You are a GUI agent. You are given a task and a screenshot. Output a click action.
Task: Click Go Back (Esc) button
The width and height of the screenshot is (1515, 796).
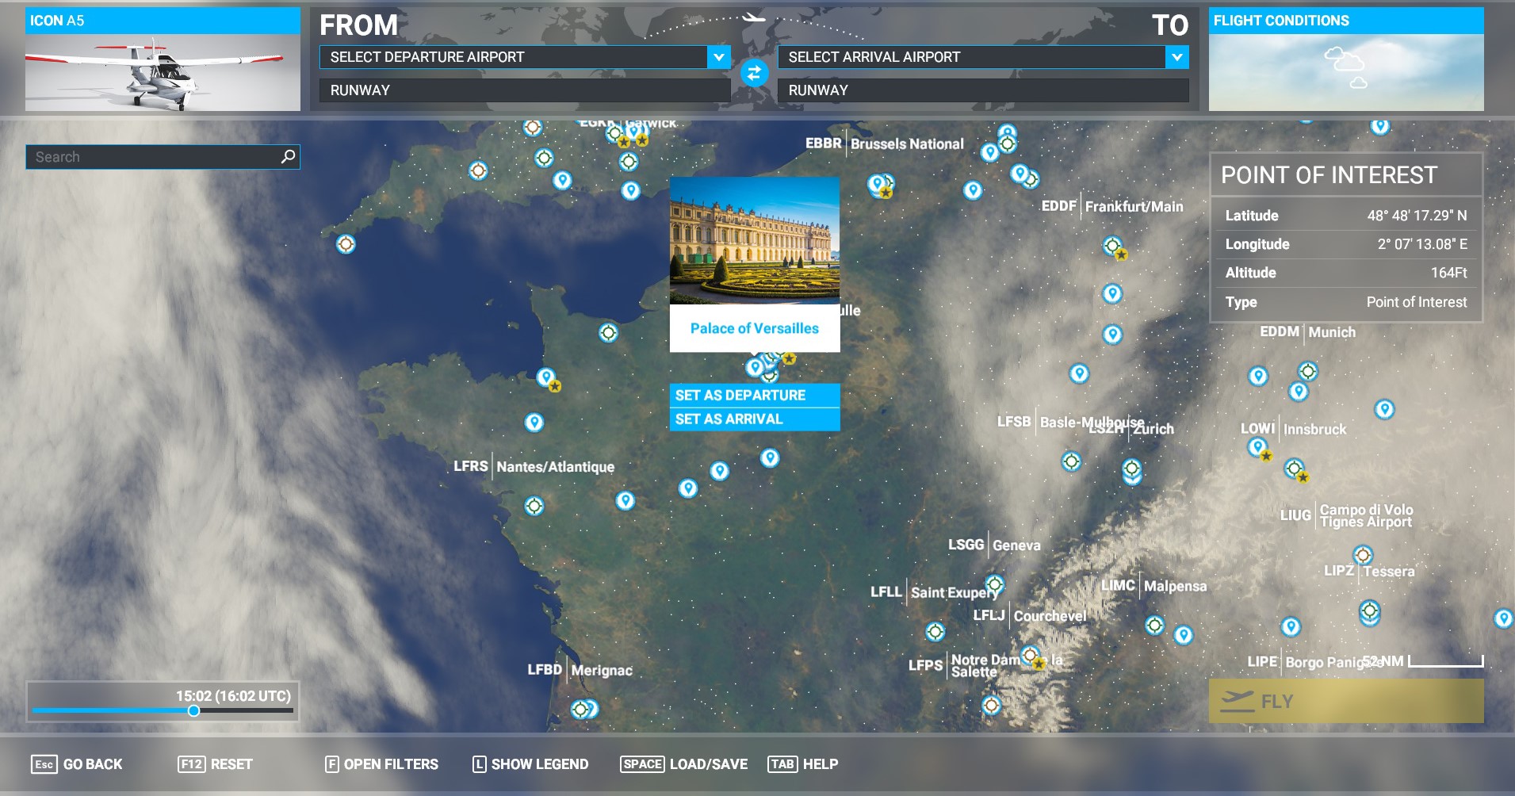[x=77, y=764]
